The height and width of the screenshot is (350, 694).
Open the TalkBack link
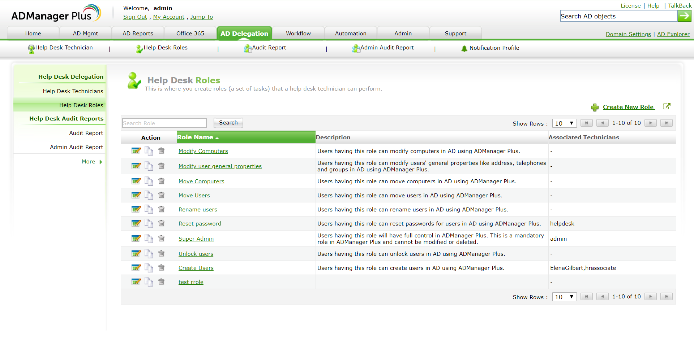pyautogui.click(x=680, y=6)
